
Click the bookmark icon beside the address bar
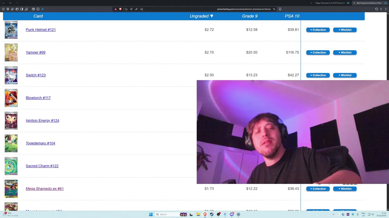coord(280,9)
